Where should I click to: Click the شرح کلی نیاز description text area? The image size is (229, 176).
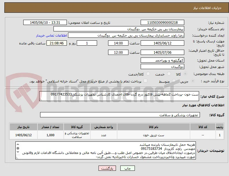pos(119,96)
